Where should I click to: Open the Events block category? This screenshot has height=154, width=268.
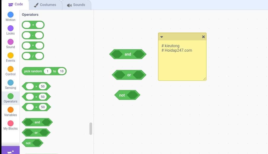click(10, 56)
